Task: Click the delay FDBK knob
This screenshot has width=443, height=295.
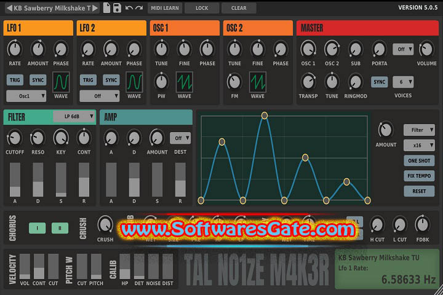Action: [423, 225]
